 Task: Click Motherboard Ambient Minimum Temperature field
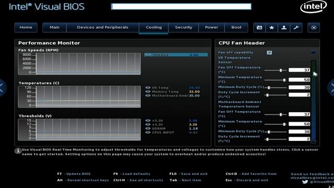299,124
